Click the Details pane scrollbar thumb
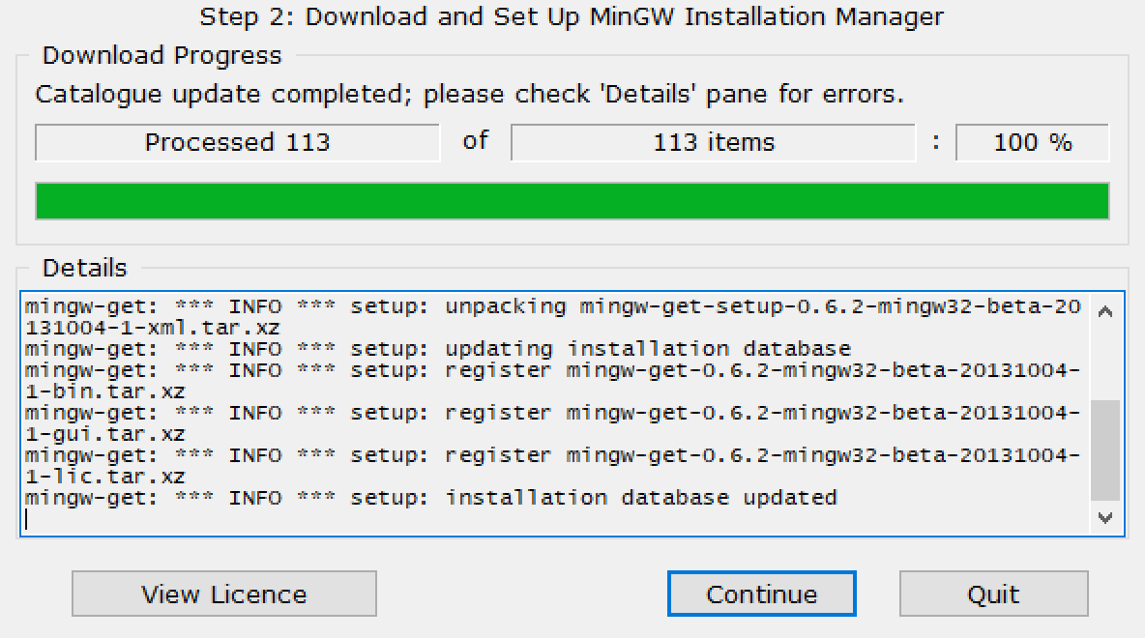Screen dimensions: 1145x638 (1104, 449)
